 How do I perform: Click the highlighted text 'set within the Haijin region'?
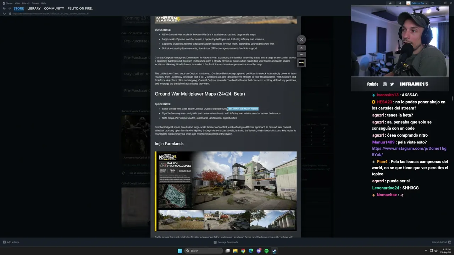coord(243,109)
